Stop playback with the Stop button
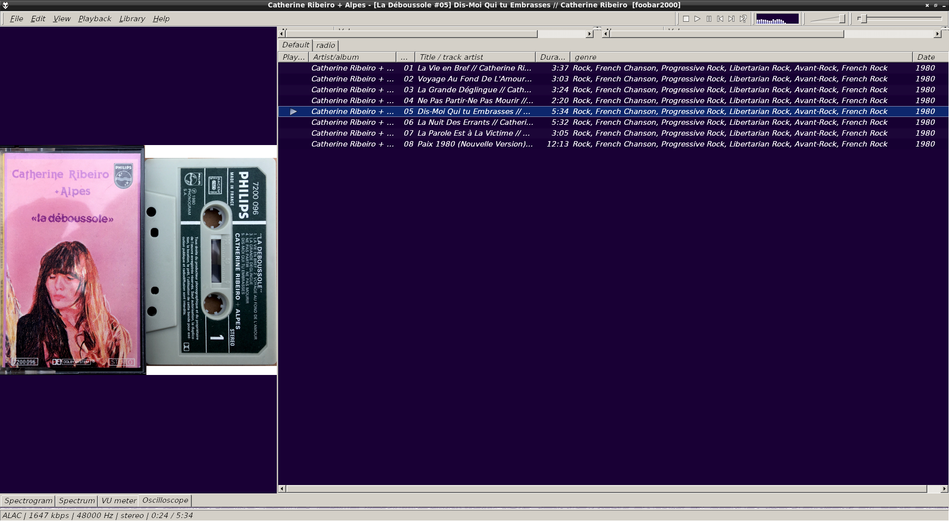 tap(686, 19)
